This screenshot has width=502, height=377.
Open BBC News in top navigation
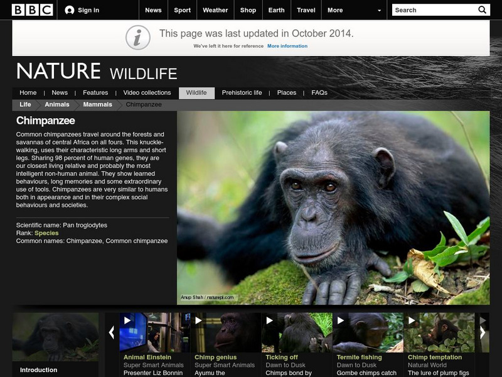[x=153, y=10]
